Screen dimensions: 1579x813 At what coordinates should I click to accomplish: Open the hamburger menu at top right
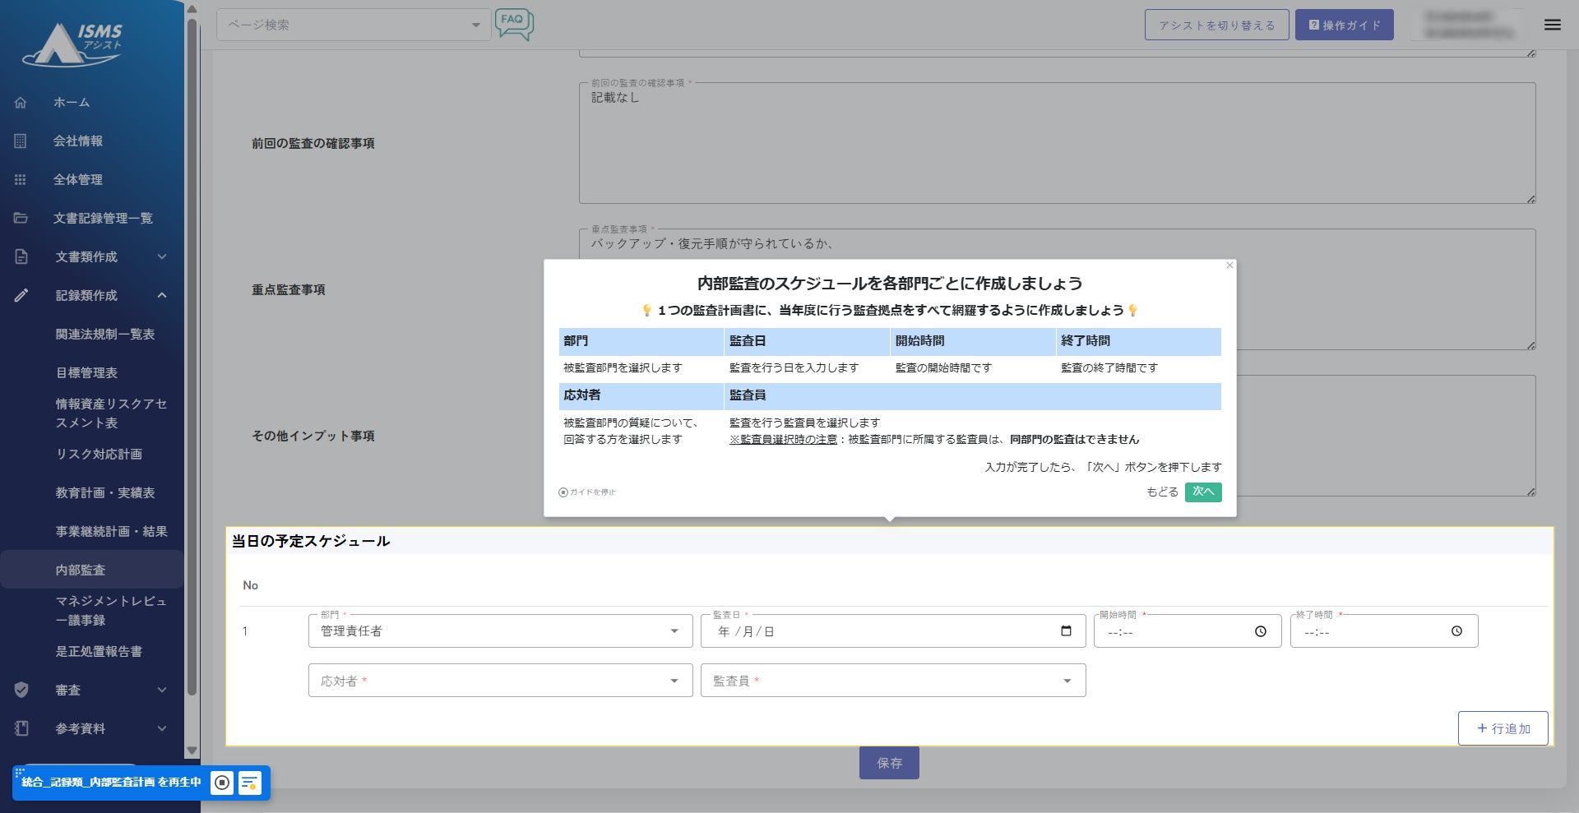[1552, 25]
